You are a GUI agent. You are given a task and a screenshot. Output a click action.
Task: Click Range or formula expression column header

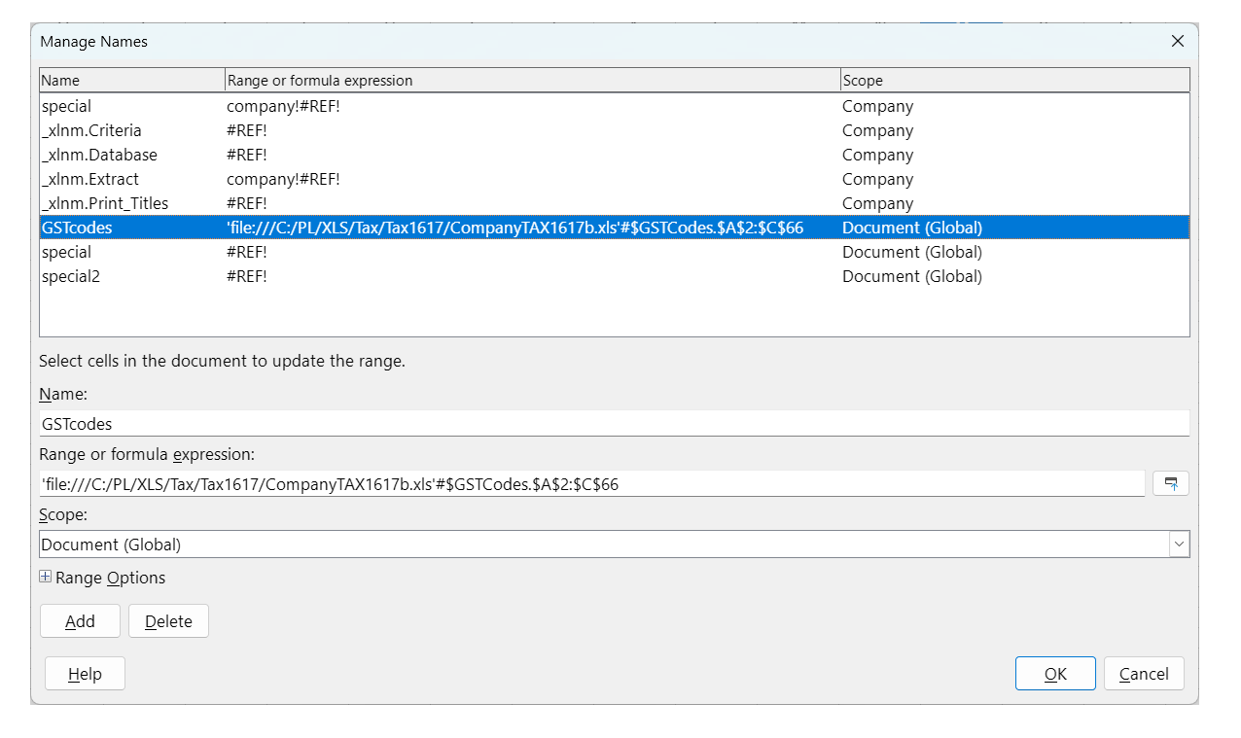click(x=531, y=81)
